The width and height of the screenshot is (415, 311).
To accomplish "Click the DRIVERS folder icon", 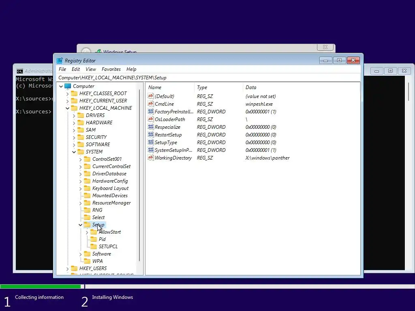I will pos(81,115).
